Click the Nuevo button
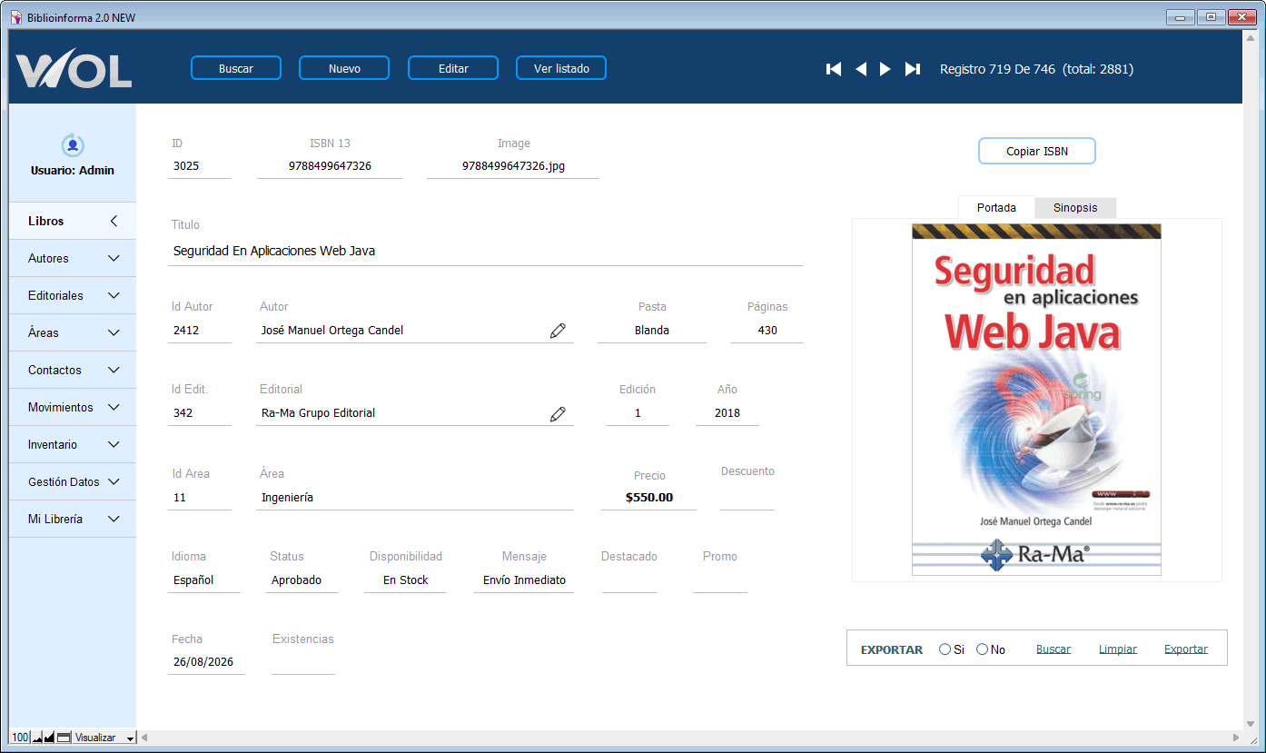This screenshot has width=1266, height=753. pyautogui.click(x=344, y=68)
